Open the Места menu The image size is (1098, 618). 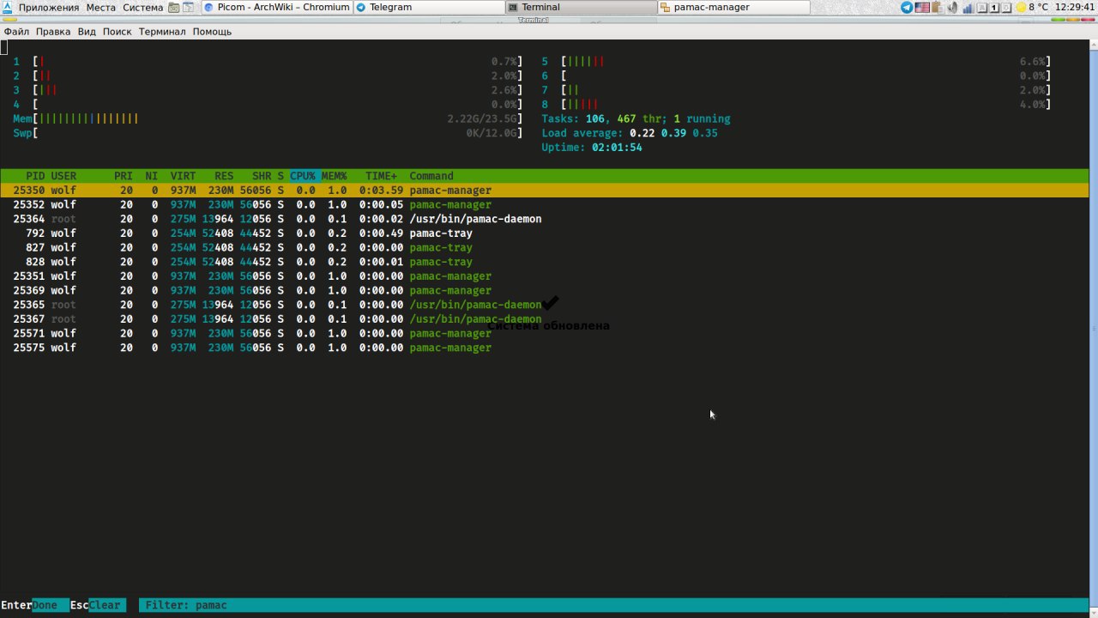101,7
